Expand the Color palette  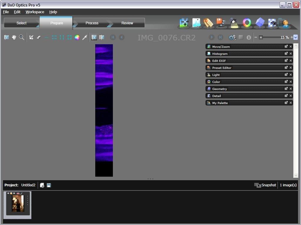(x=249, y=82)
